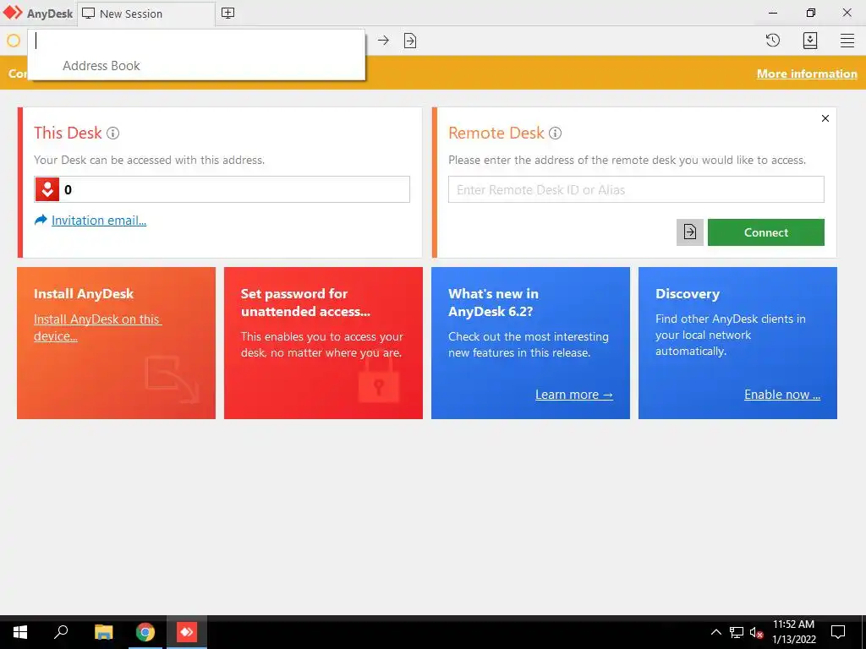
Task: Click the red This Desk ID icon
Action: 47,189
